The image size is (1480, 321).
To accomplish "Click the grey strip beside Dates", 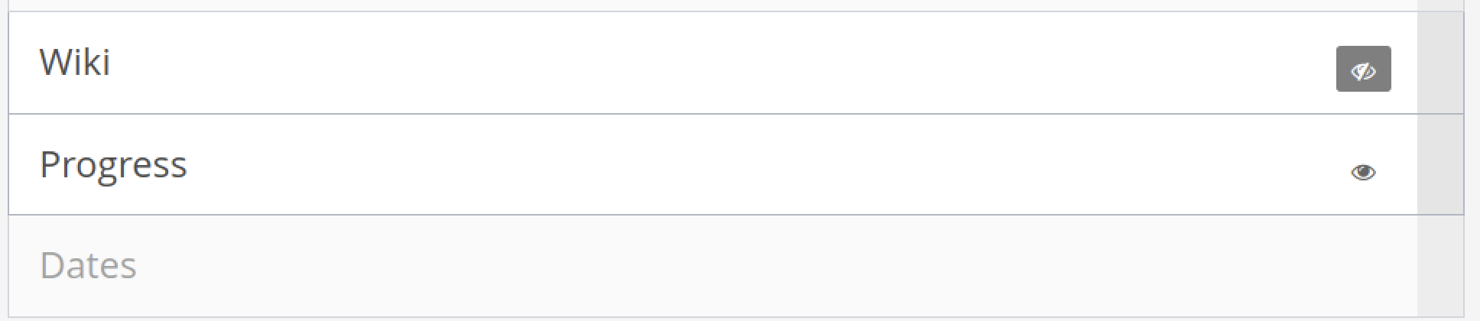I will click(x=1440, y=266).
